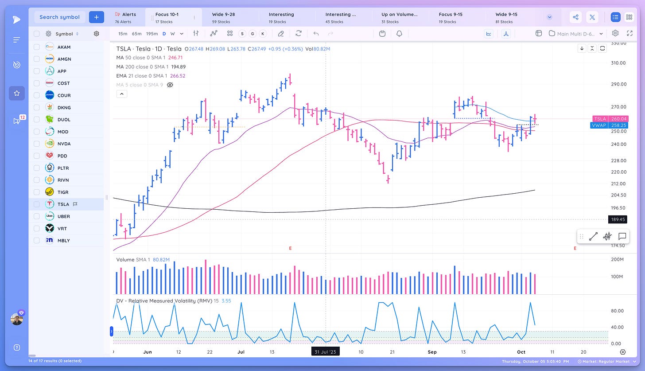Switch to the Wide 9-15 watchlist tab
This screenshot has height=371, width=645.
(513, 17)
